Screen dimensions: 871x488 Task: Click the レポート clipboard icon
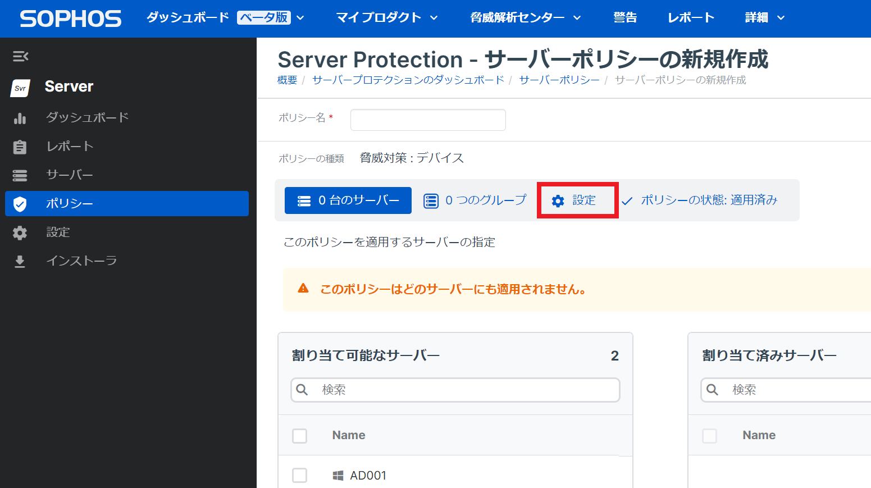(x=20, y=147)
